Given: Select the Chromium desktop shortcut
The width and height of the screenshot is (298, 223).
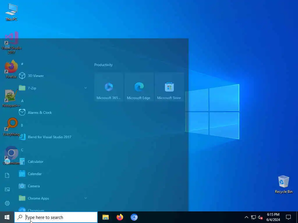Looking at the screenshot, I should coord(11,156).
